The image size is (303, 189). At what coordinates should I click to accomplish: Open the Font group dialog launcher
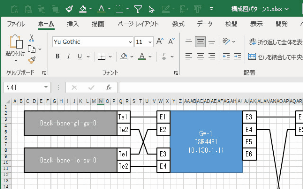pos(176,73)
